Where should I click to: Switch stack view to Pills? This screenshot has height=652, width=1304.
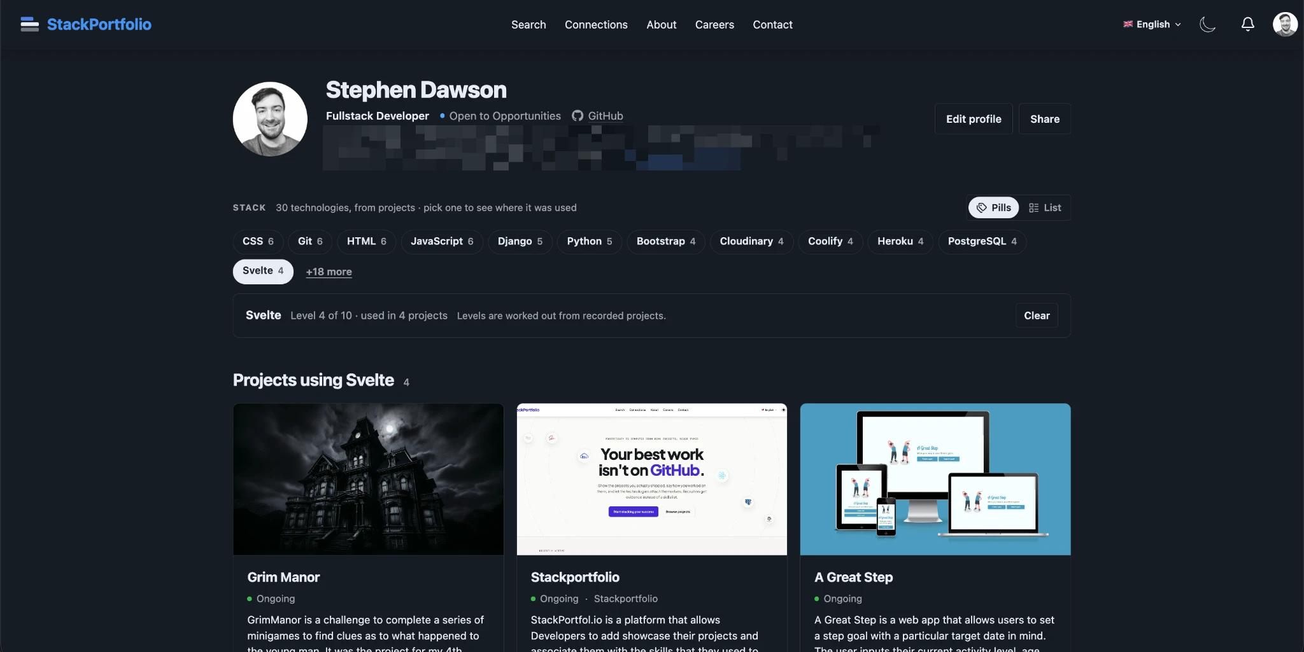(x=993, y=207)
